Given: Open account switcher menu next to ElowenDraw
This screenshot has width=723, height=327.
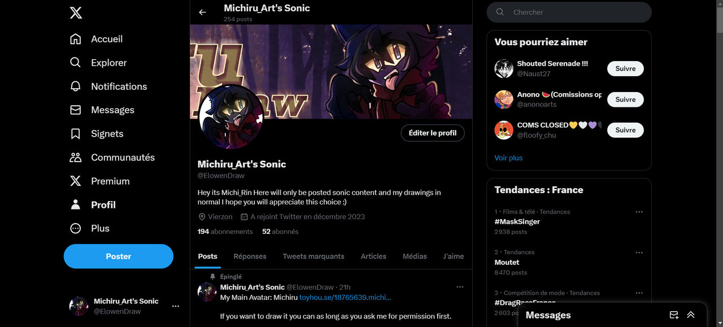Looking at the screenshot, I should [175, 306].
